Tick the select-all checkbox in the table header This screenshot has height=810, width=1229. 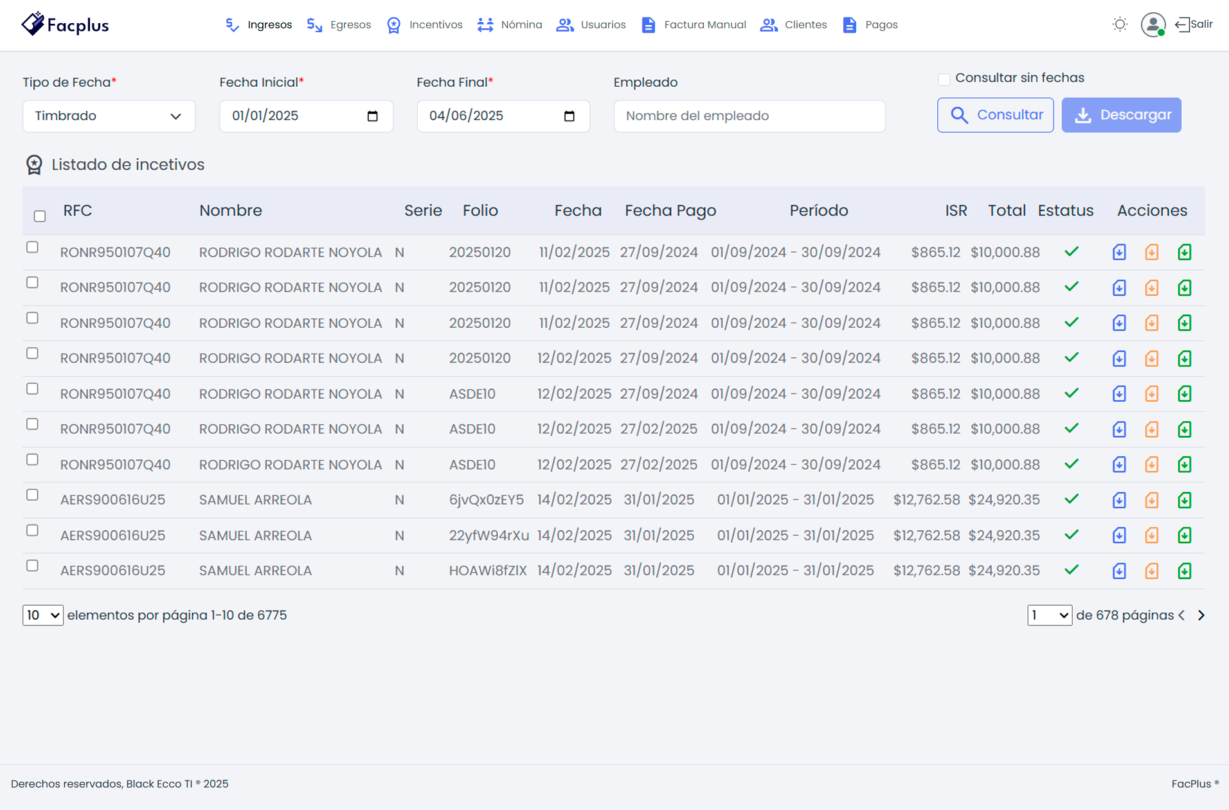click(x=40, y=216)
